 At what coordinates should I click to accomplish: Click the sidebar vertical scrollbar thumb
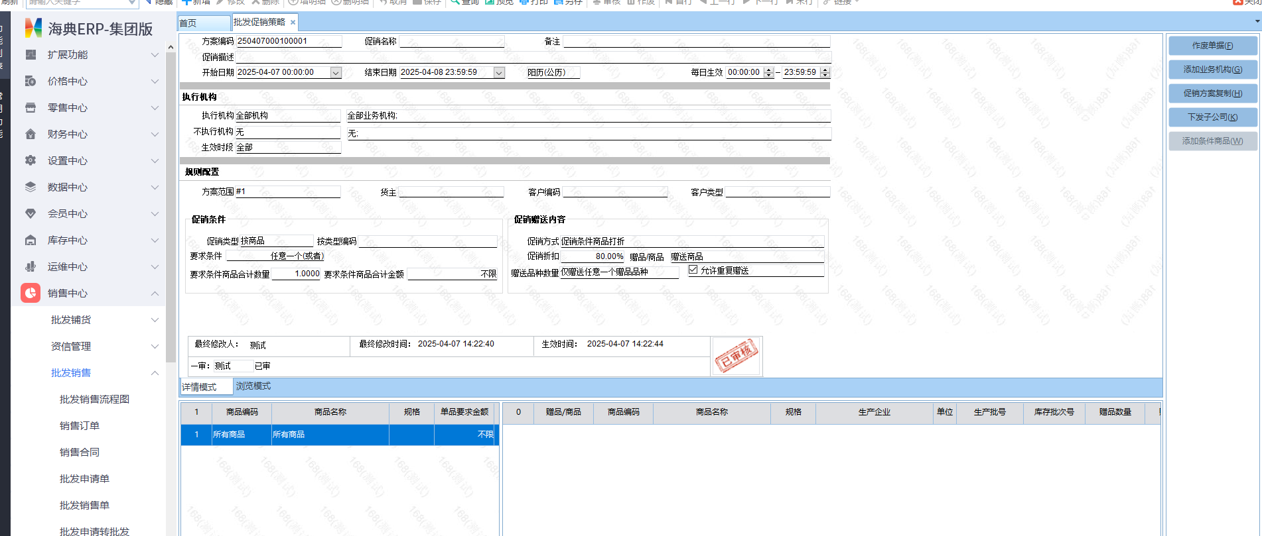[171, 207]
